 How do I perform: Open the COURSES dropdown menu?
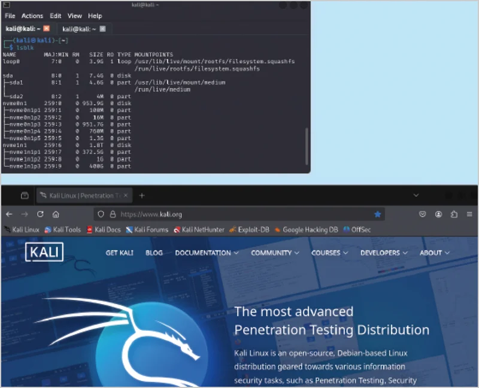click(329, 253)
